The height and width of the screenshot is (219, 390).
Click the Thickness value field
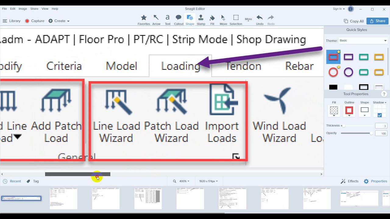(x=381, y=126)
